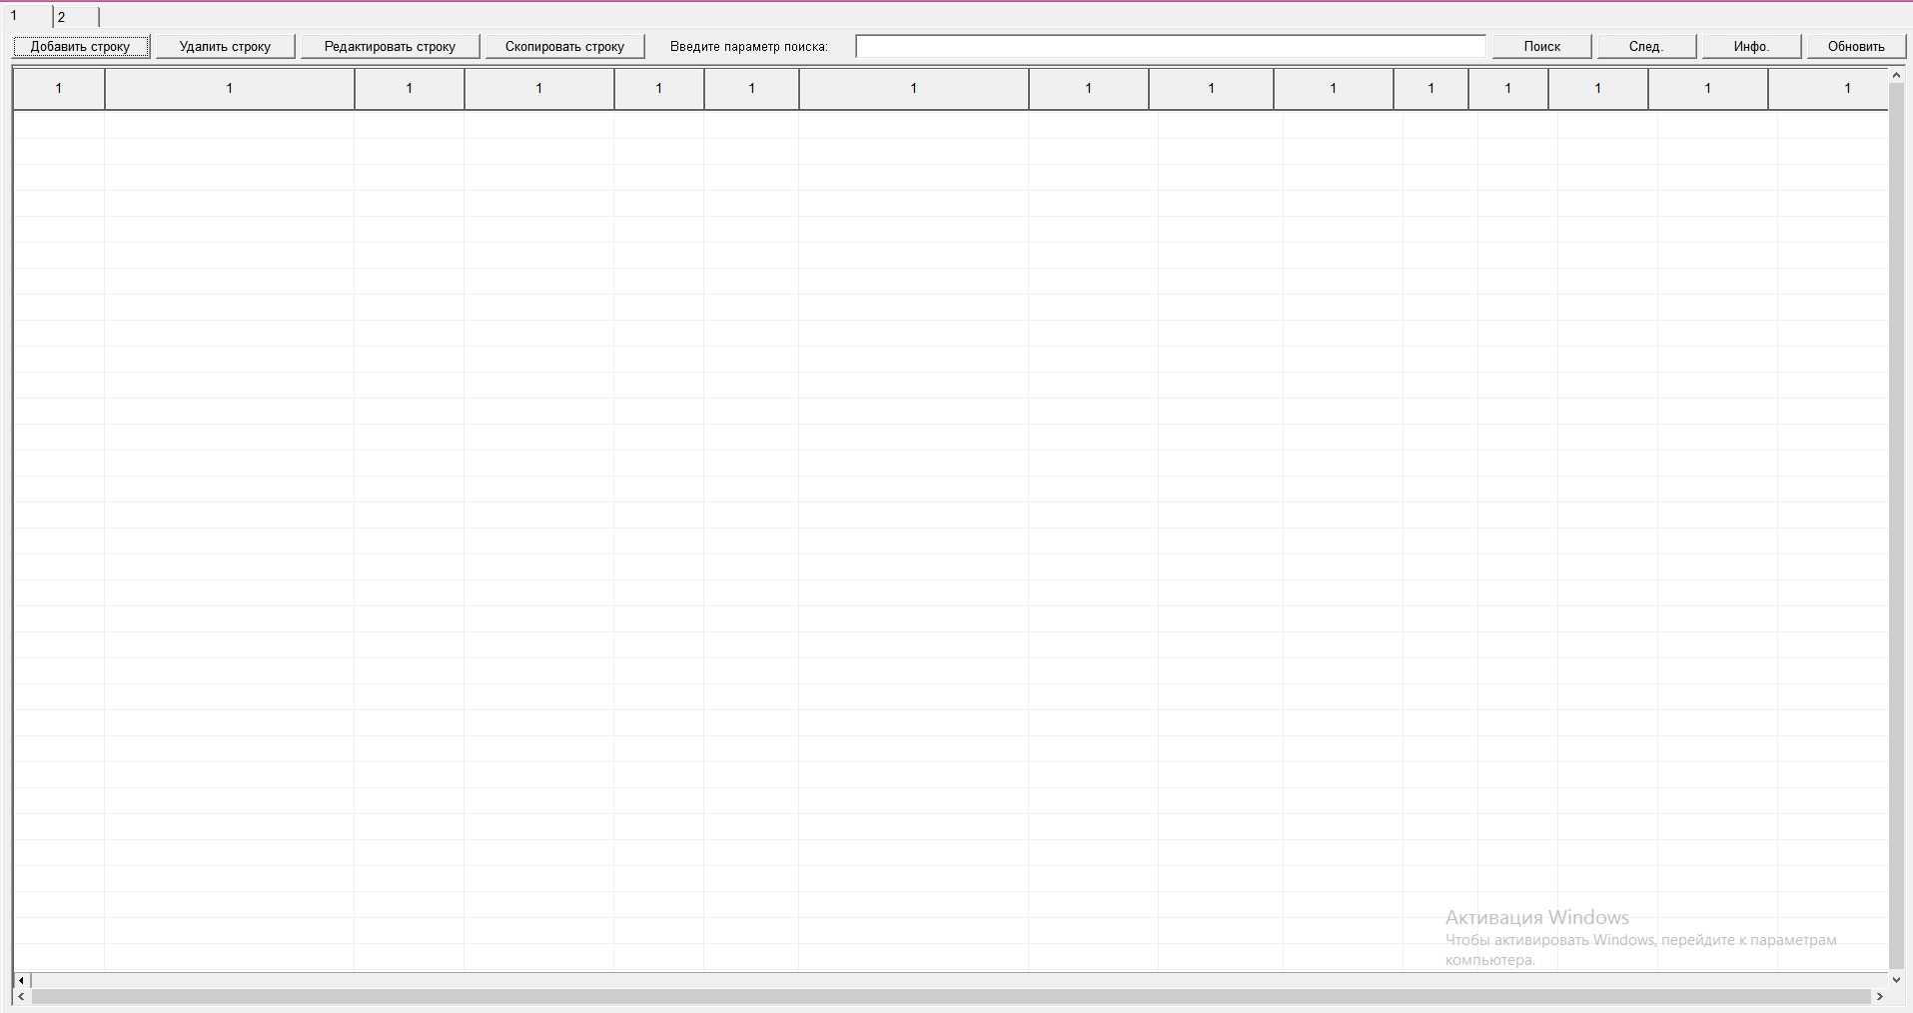Click the horizontal scrollbar thumb
1913x1013 pixels.
click(x=949, y=997)
